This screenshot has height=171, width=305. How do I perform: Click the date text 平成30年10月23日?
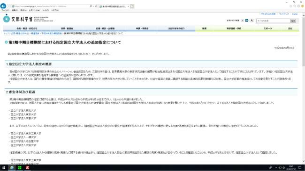click(284, 48)
